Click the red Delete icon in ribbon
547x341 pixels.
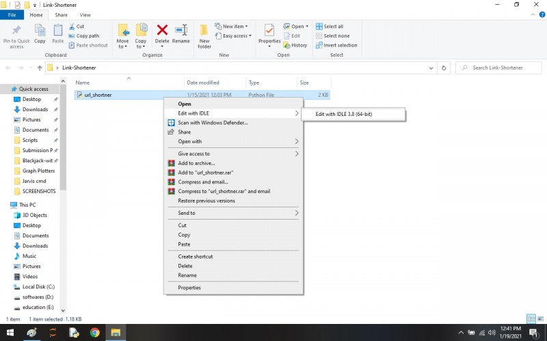[162, 30]
